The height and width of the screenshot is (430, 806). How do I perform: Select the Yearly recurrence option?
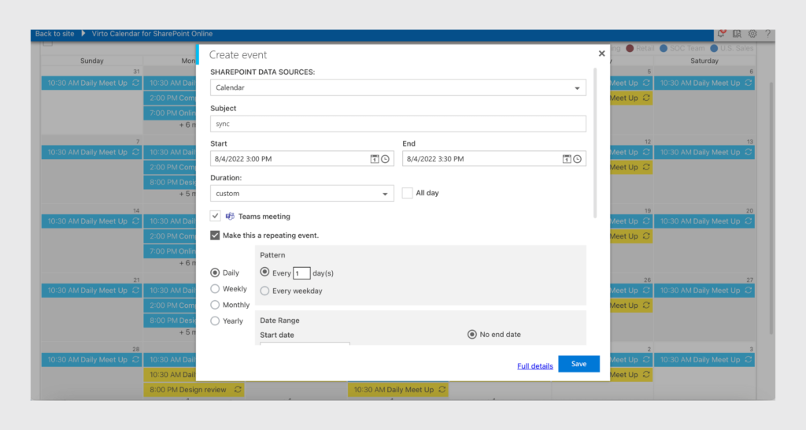[215, 321]
